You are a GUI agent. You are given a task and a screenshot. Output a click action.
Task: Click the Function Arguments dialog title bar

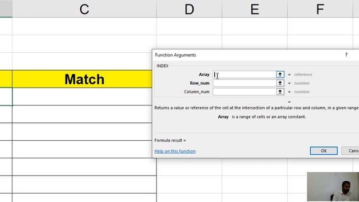point(247,55)
